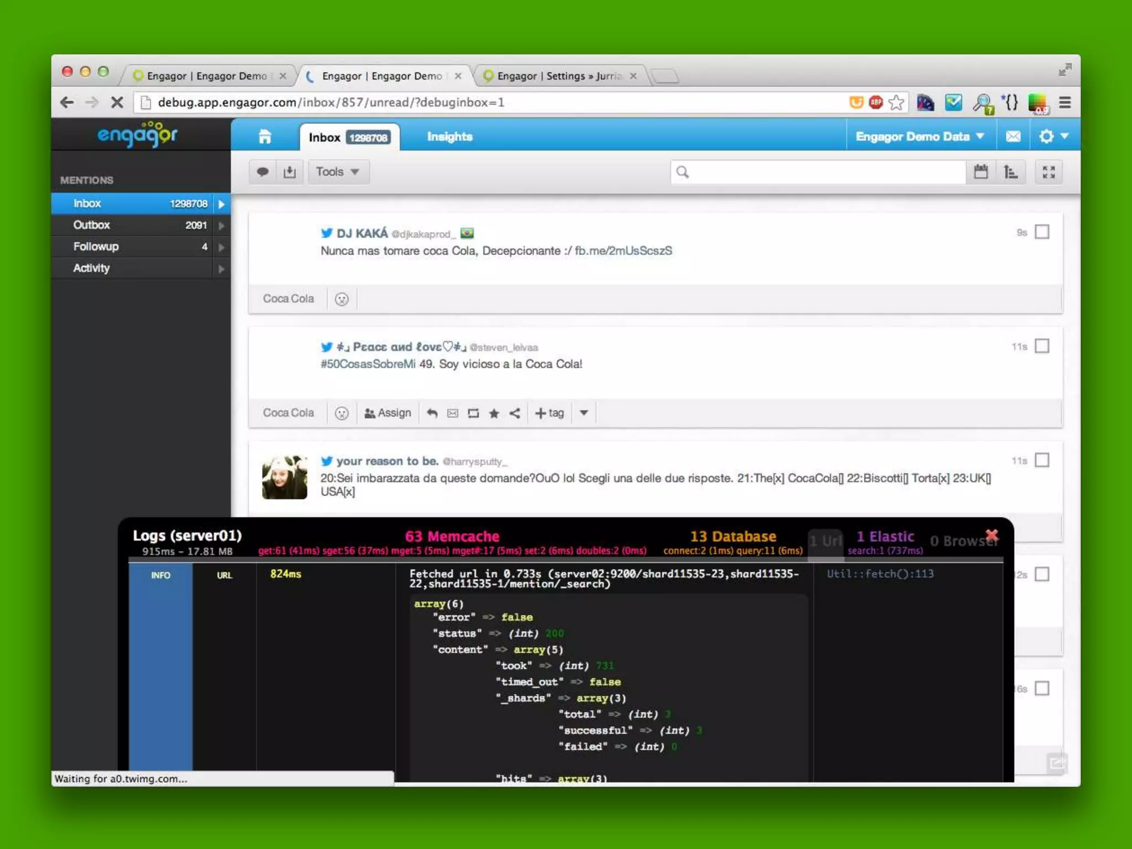Image resolution: width=1132 pixels, height=849 pixels.
Task: Open messages via the envelope icon in the header
Action: pos(1013,137)
